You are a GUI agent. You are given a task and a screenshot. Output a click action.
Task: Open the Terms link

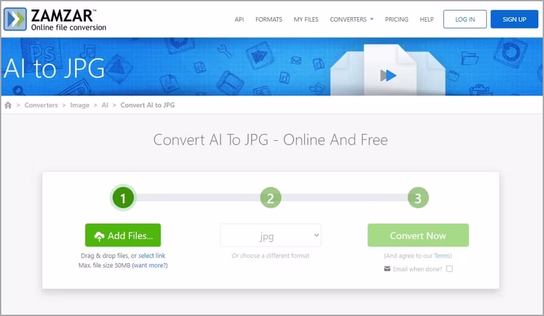tap(442, 255)
